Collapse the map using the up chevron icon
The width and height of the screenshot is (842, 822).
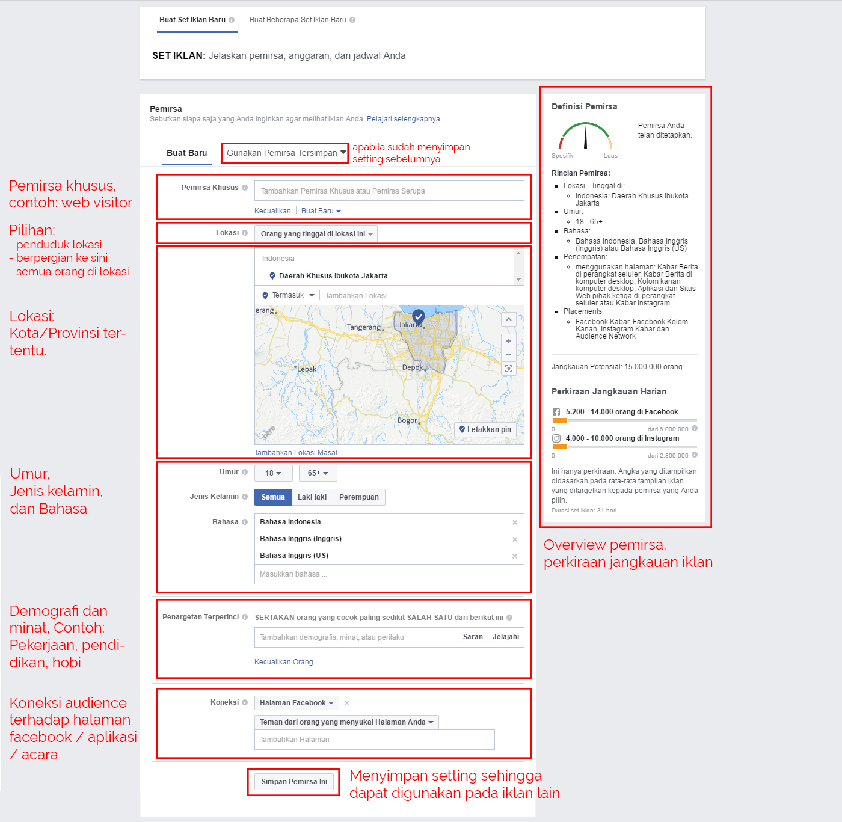(509, 319)
